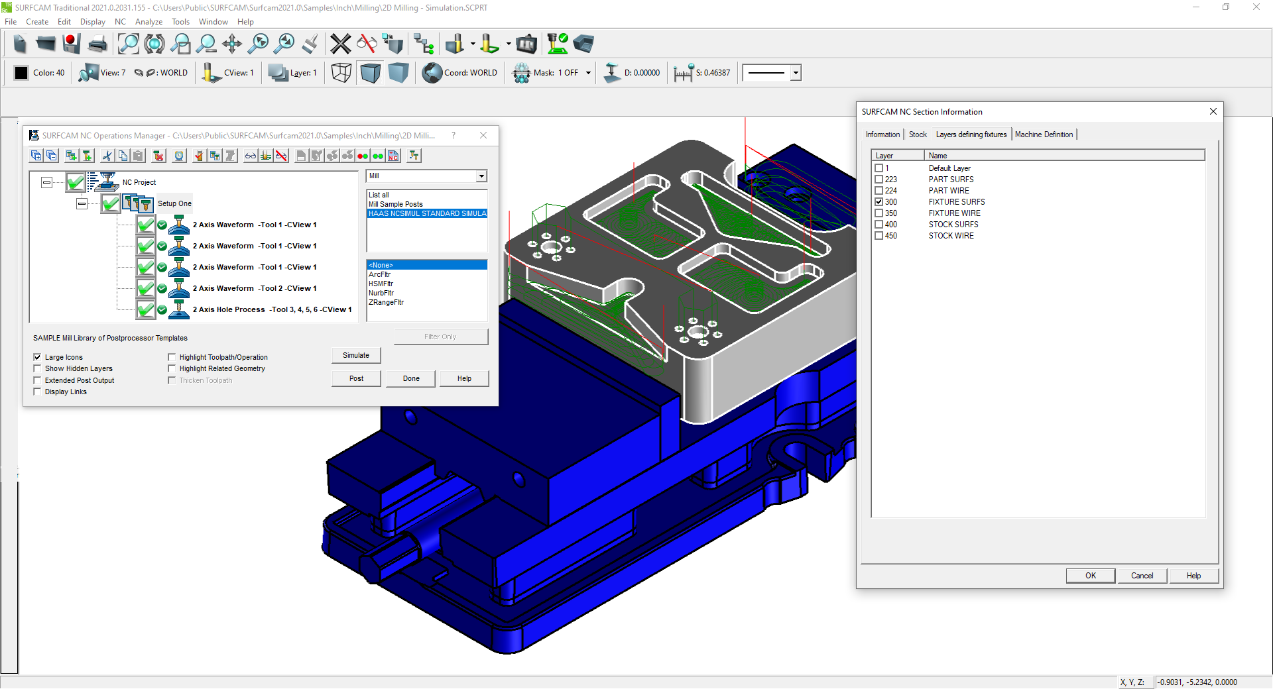Screen dimensions: 1273x689
Task: Click the scissors Cut icon in Operations Manager
Action: point(107,156)
